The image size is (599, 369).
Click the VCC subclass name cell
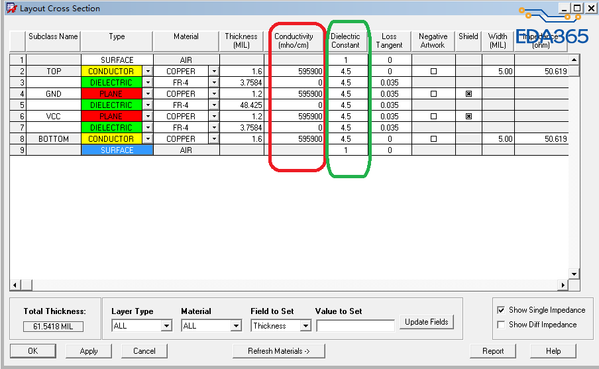pos(54,117)
